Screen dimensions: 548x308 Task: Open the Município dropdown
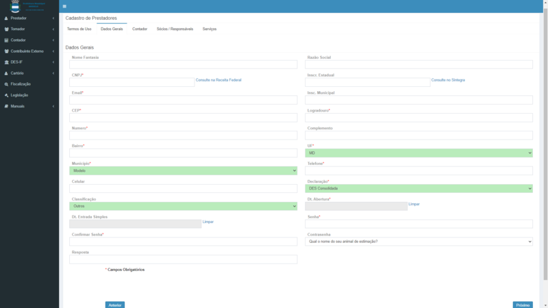[183, 170]
